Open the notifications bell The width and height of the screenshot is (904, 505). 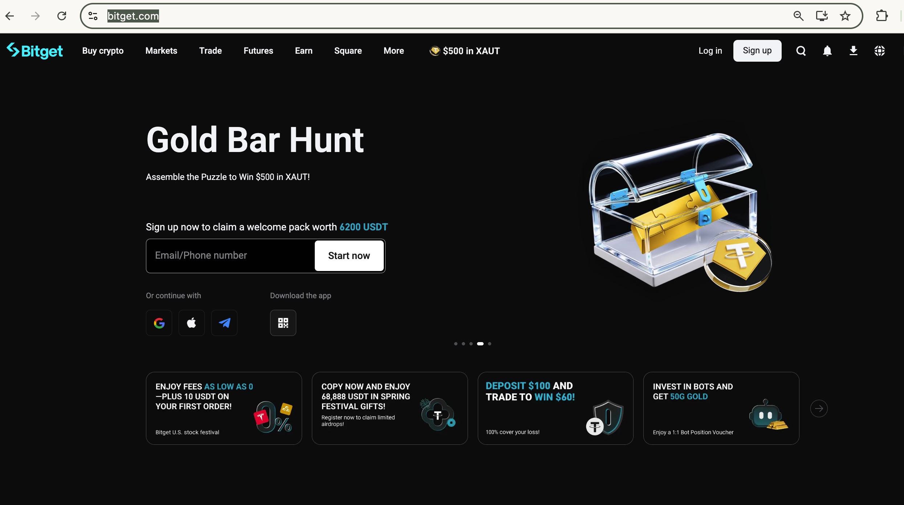pos(827,51)
